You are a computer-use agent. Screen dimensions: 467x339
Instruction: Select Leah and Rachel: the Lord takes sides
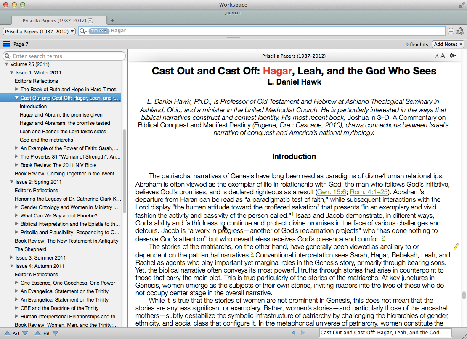pyautogui.click(x=63, y=131)
